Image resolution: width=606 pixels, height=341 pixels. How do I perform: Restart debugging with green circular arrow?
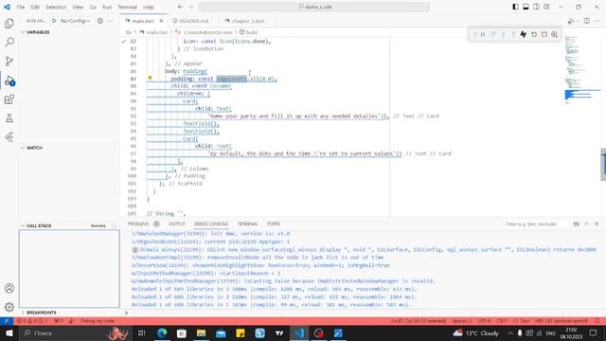[x=534, y=34]
